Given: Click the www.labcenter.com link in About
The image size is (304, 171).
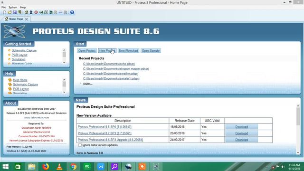Looking at the screenshot, I should 37,118.
